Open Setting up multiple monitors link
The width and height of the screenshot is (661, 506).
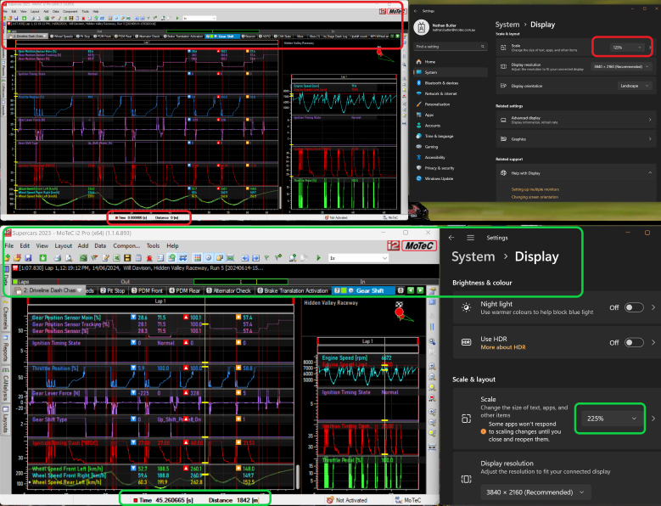click(x=535, y=189)
